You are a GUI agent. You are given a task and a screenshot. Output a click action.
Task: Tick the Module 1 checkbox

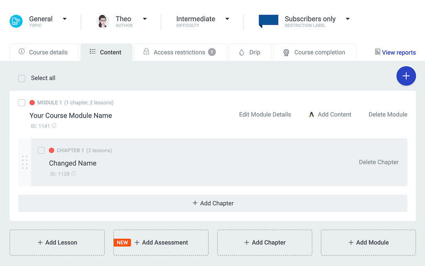pos(22,103)
